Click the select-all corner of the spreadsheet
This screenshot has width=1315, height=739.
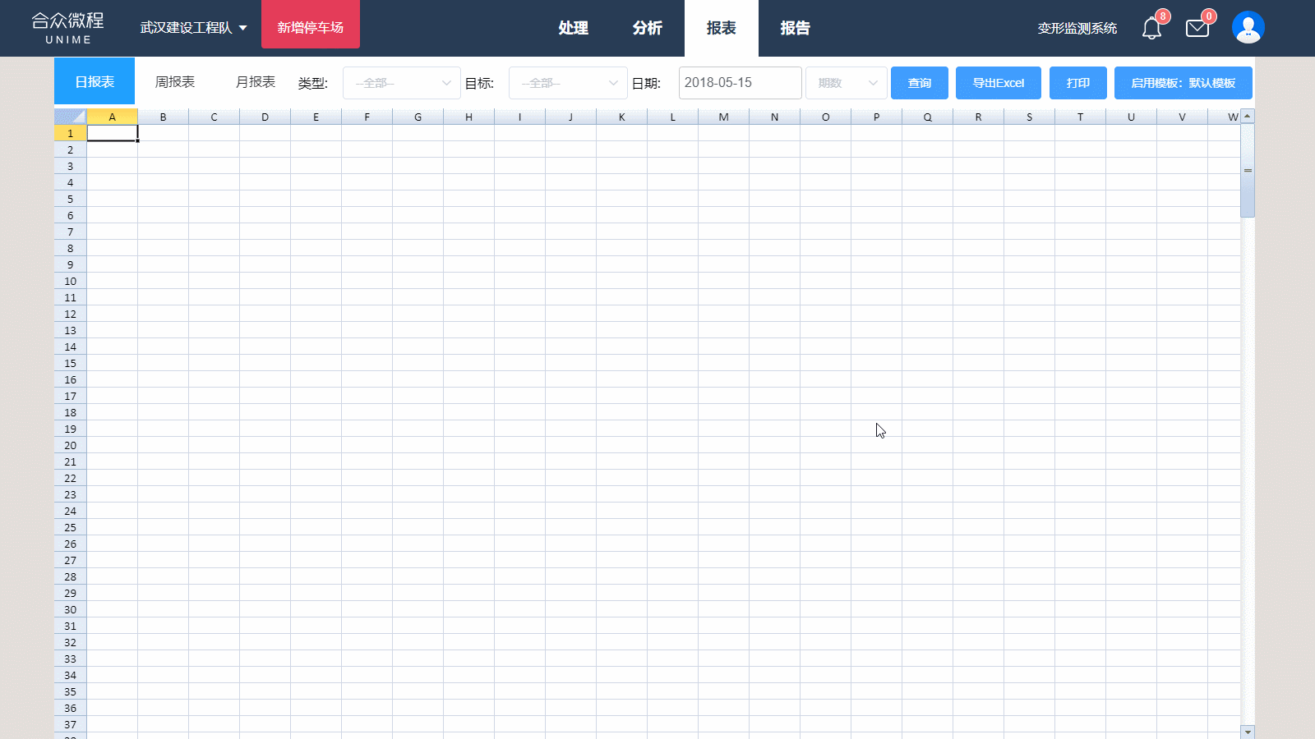[71, 117]
